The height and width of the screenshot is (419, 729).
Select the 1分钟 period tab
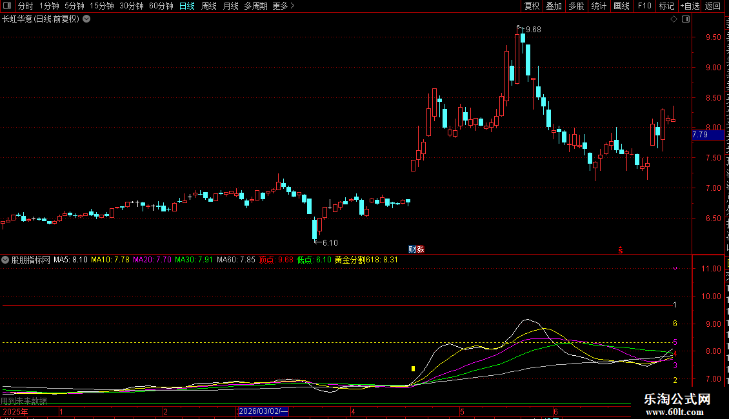click(x=49, y=6)
